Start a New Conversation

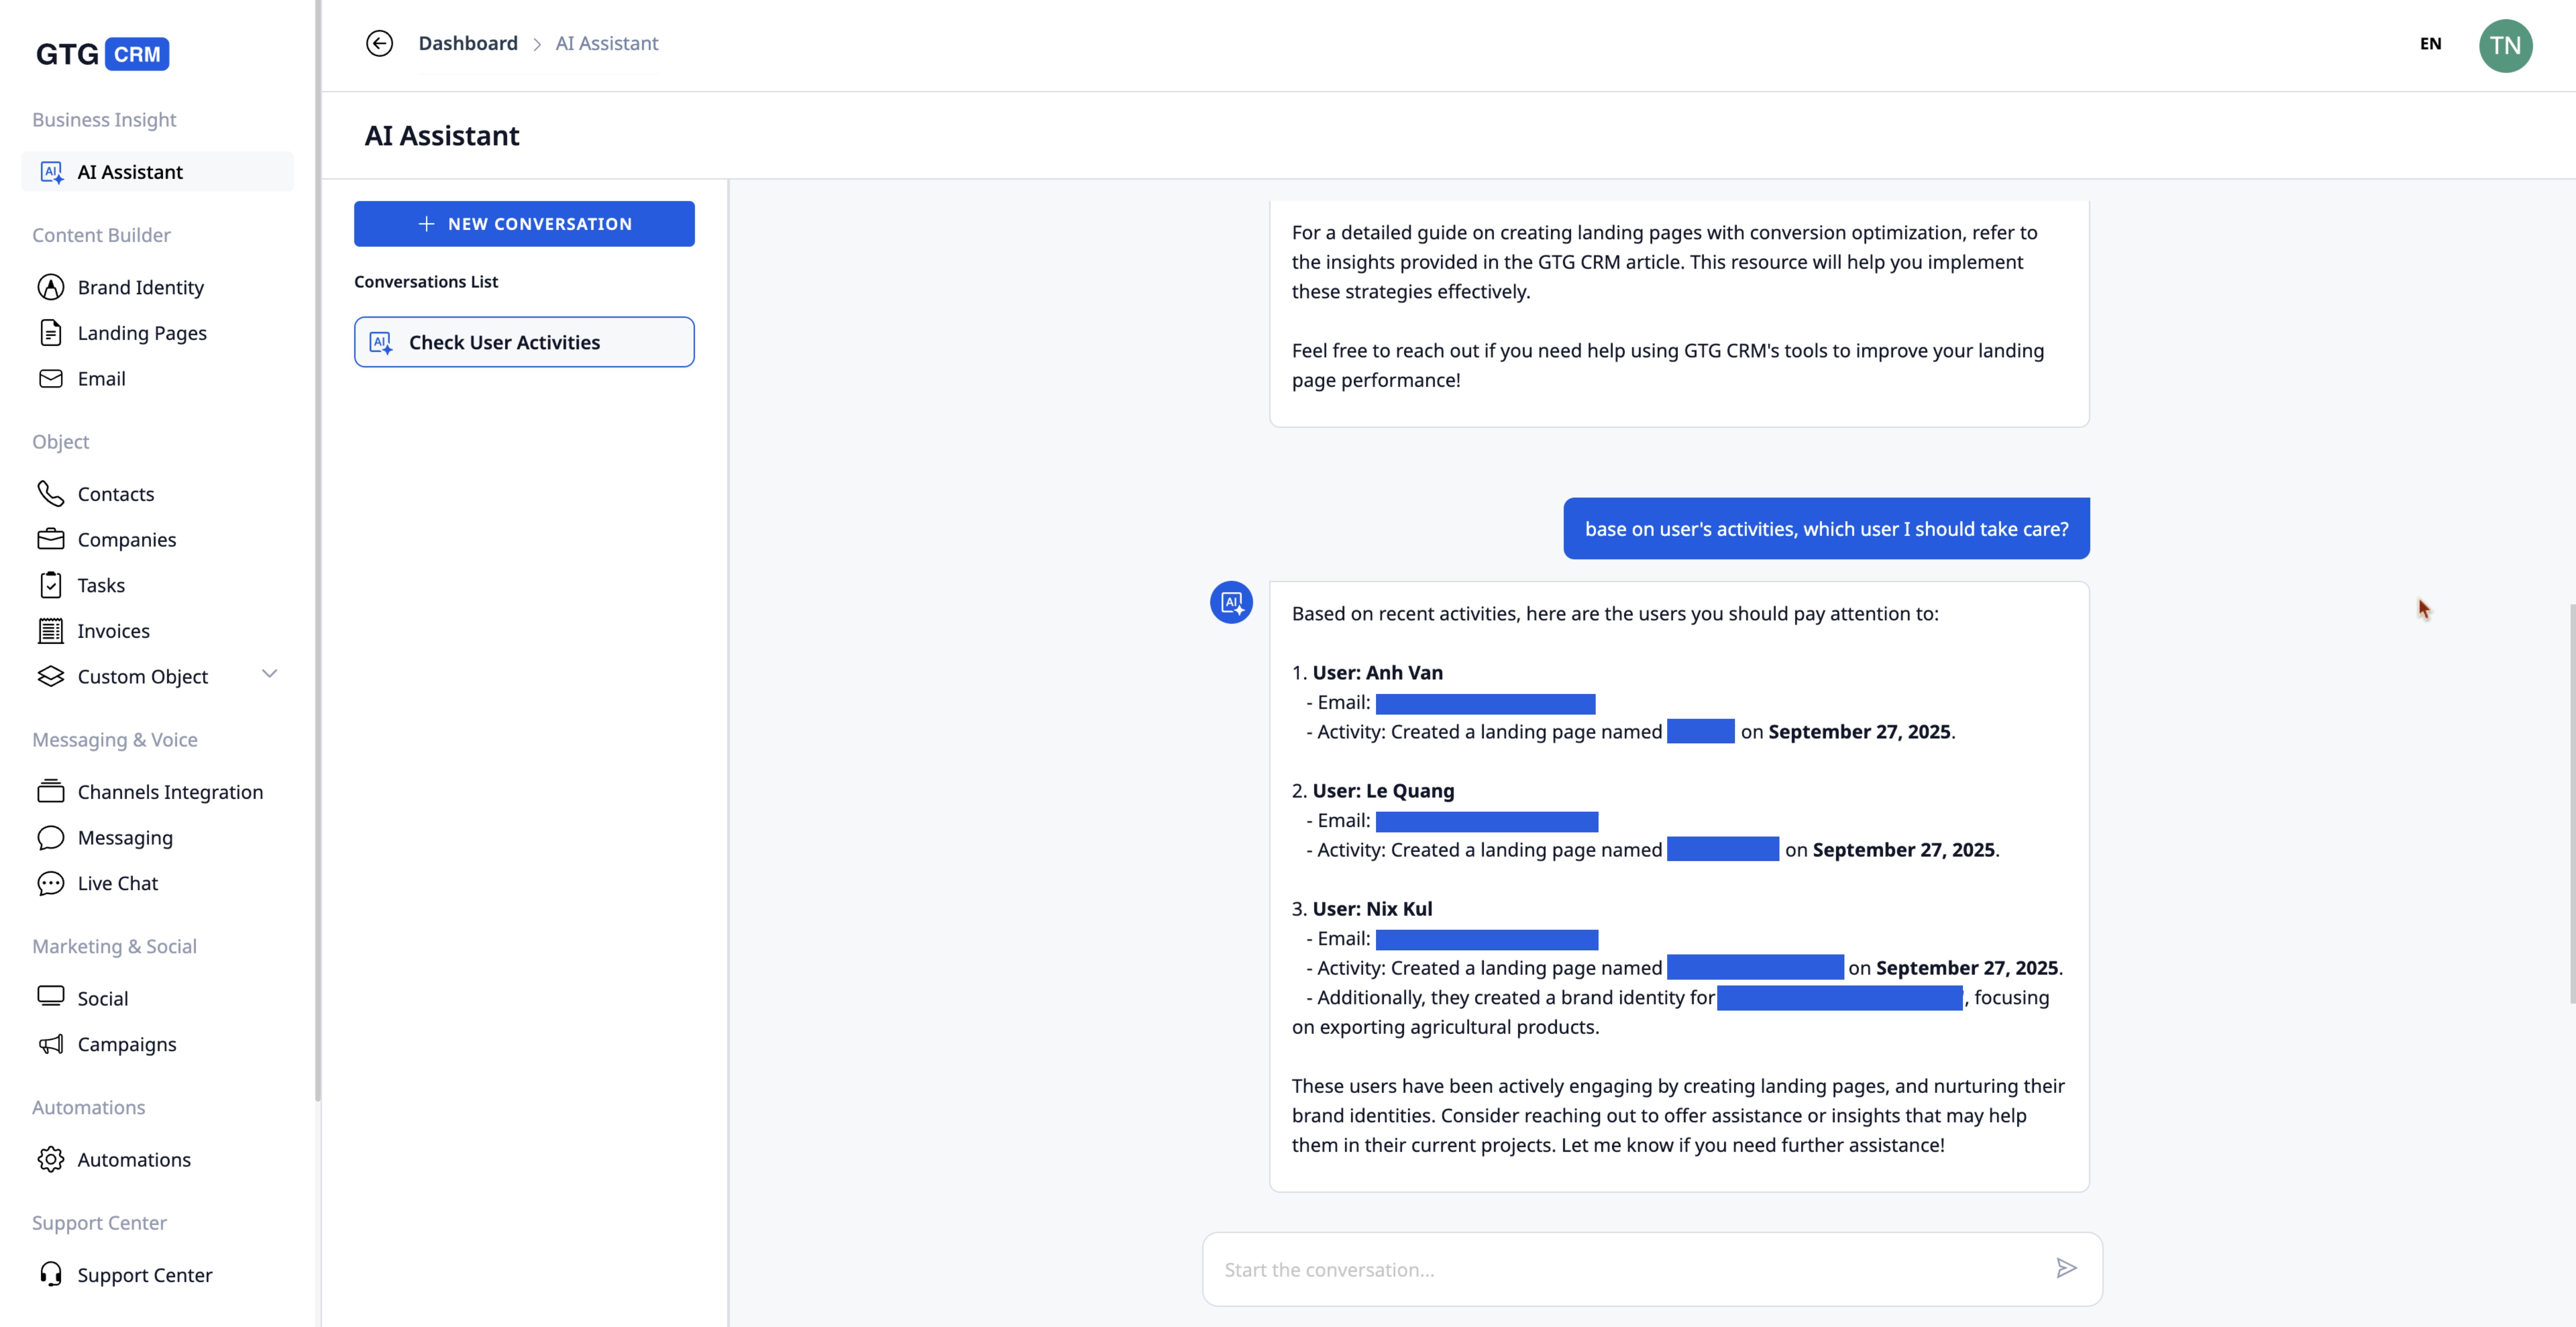pyautogui.click(x=524, y=224)
